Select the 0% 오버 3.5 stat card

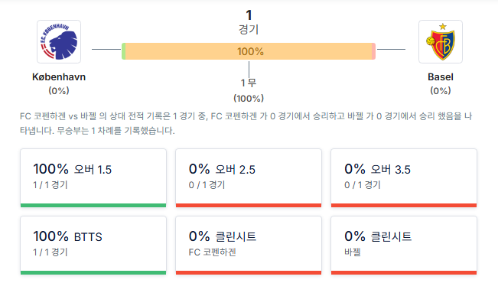[x=404, y=178]
